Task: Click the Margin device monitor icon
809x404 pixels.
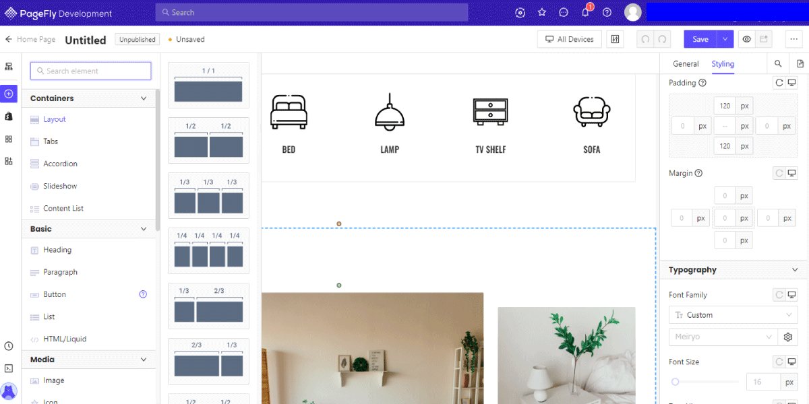Action: [x=791, y=173]
